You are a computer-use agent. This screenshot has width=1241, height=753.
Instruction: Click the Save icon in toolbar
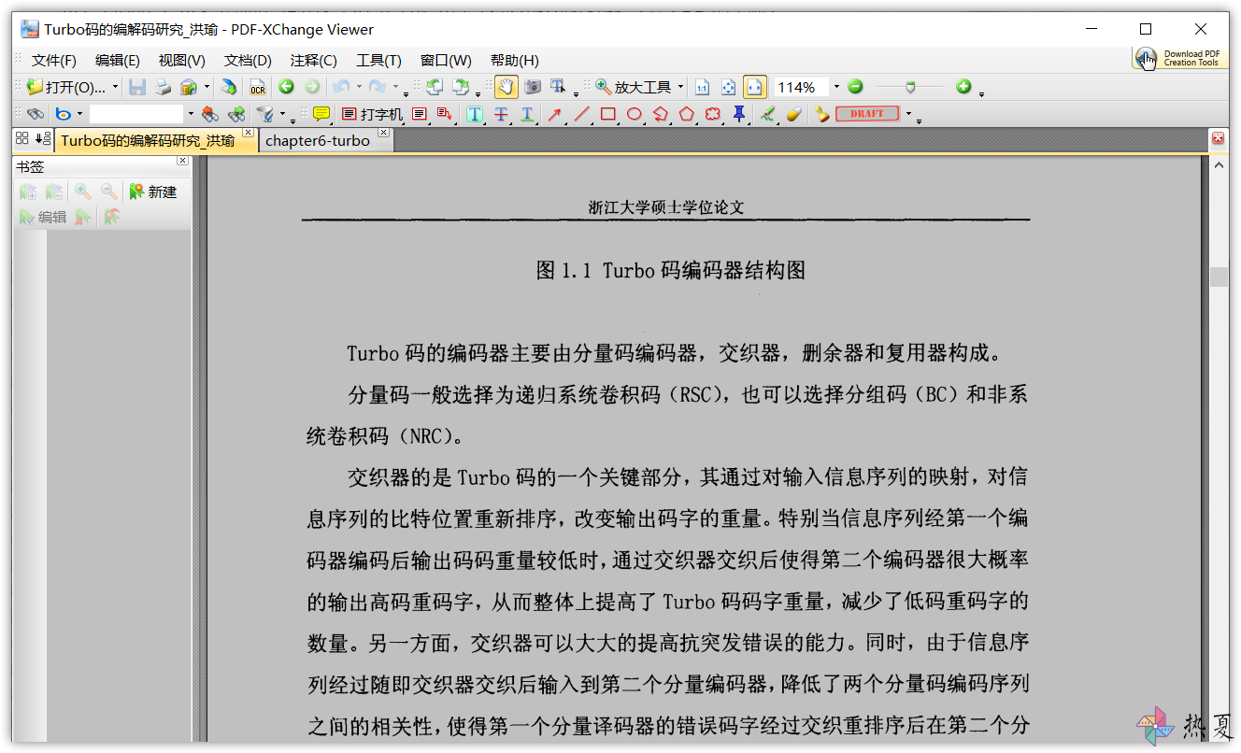pyautogui.click(x=137, y=87)
